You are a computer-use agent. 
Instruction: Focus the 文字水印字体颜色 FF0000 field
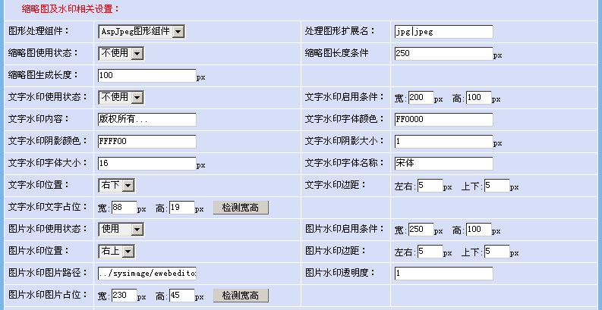[x=444, y=120]
